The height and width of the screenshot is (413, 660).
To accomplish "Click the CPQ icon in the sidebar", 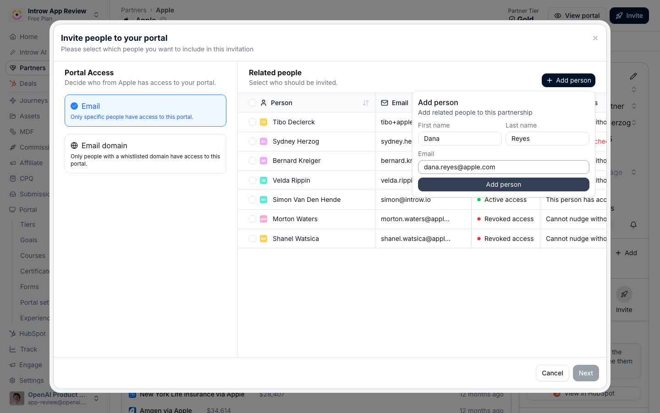I will click(13, 179).
